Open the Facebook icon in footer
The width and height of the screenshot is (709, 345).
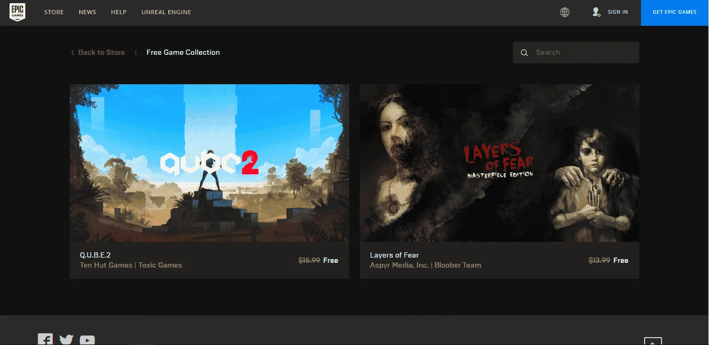pos(45,339)
